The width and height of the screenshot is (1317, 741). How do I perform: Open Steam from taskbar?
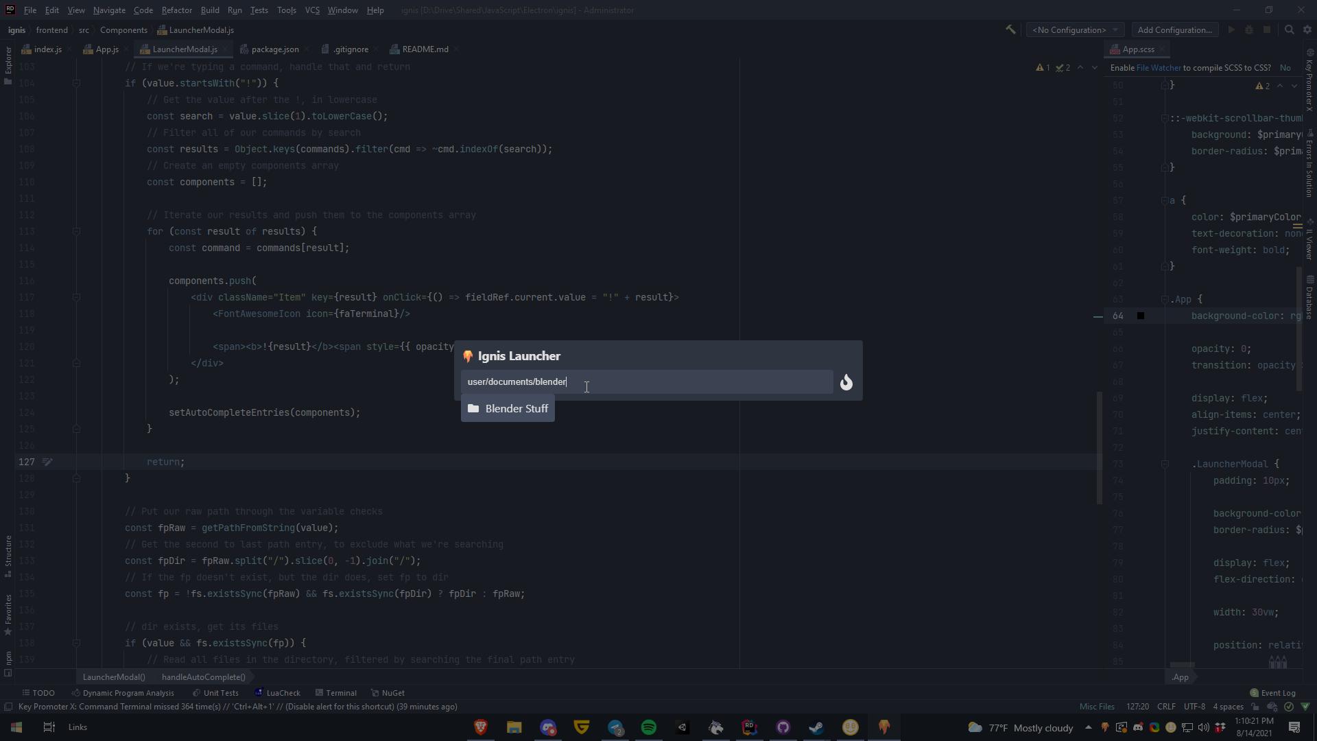(816, 727)
